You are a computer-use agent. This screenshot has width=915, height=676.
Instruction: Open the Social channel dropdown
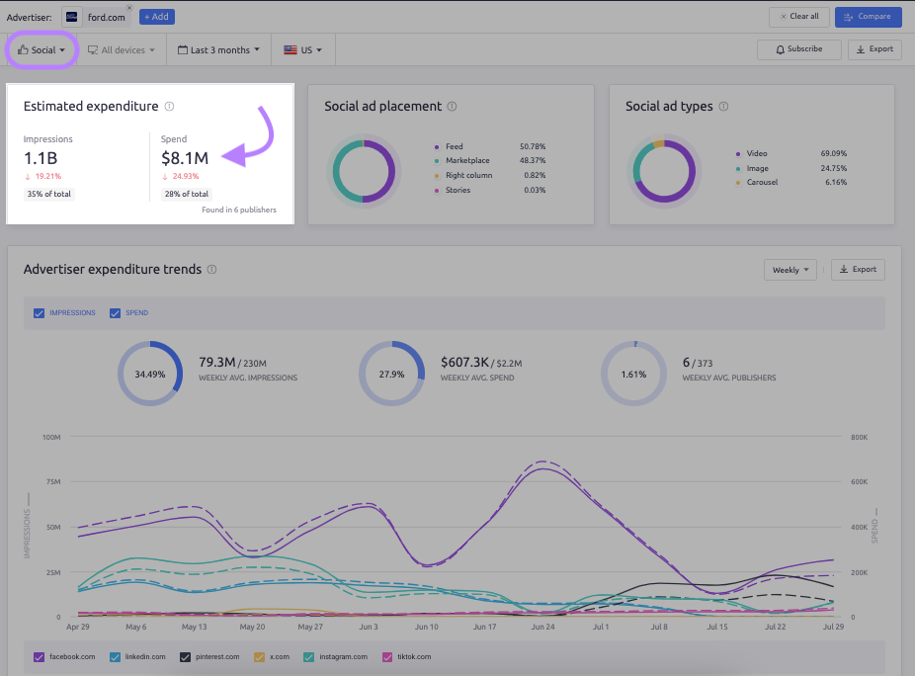[42, 48]
